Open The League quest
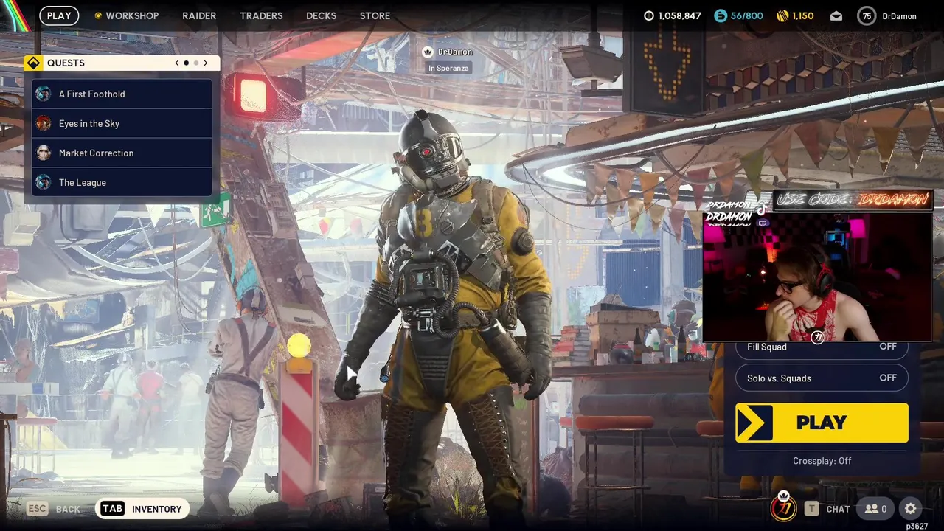Image resolution: width=944 pixels, height=531 pixels. click(122, 182)
